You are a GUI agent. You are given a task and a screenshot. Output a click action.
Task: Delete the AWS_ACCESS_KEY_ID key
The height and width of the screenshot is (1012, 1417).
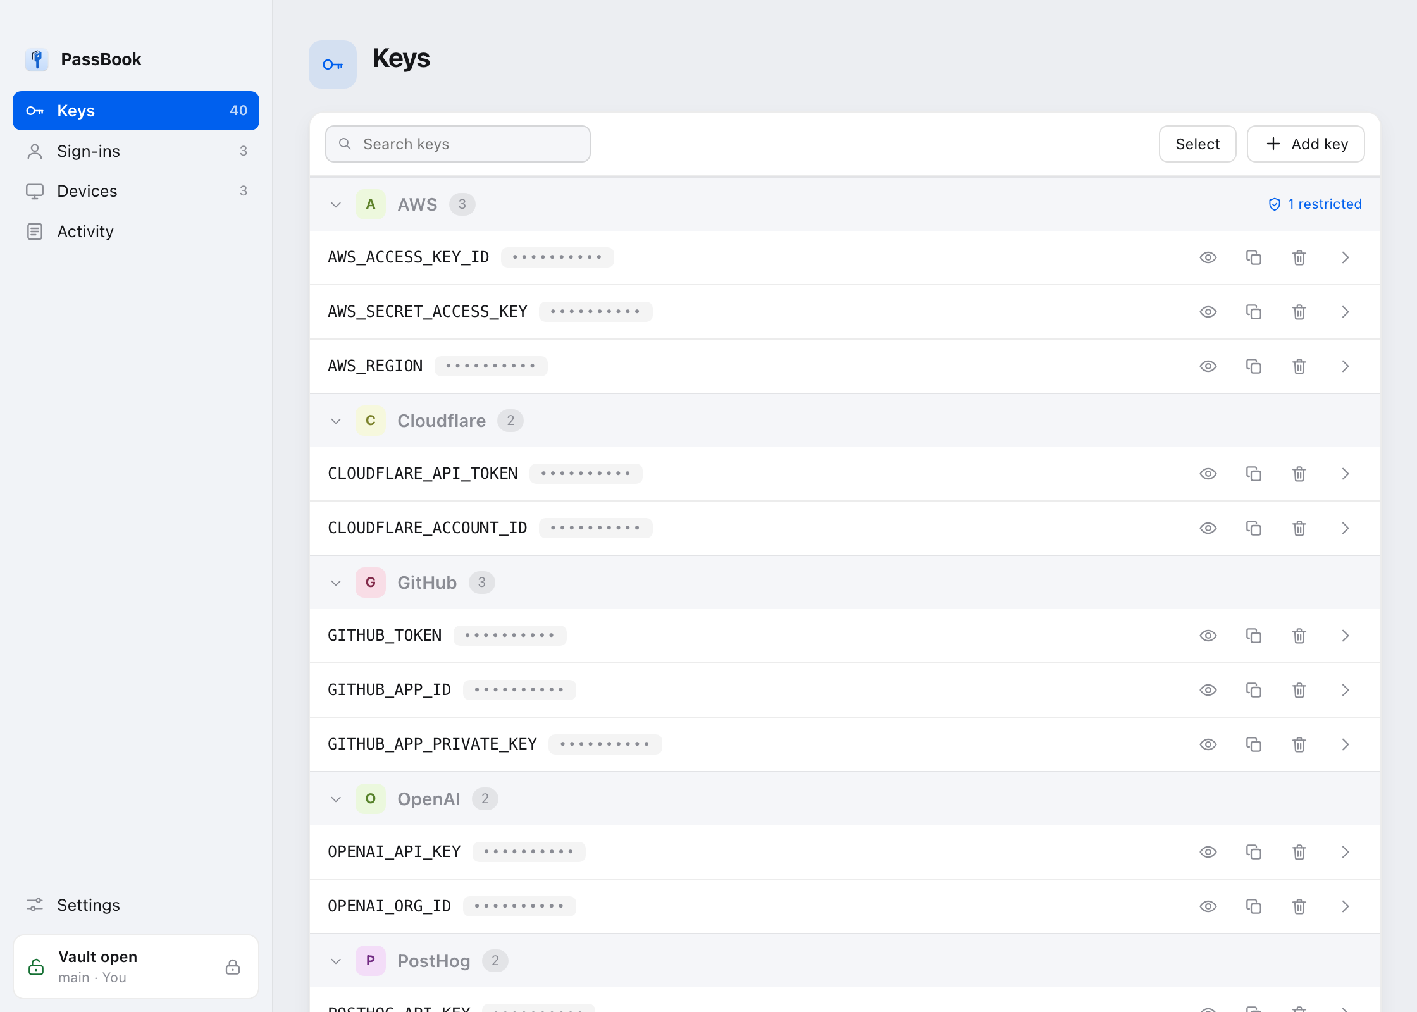coord(1299,257)
